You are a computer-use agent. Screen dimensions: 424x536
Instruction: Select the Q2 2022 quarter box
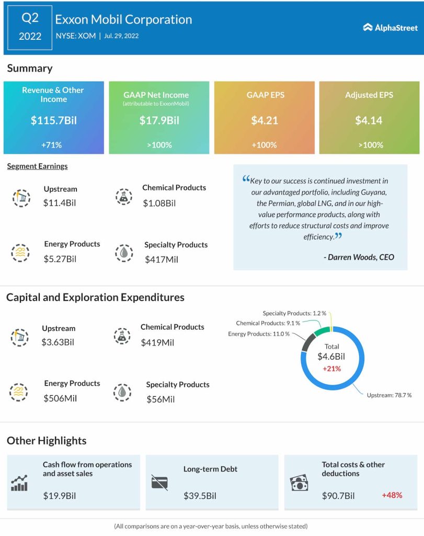30,28
